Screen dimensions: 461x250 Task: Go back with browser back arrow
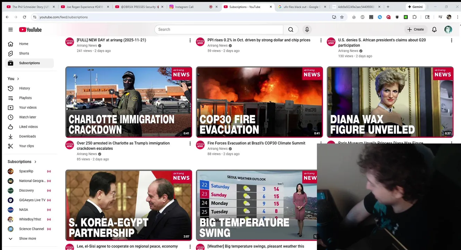click(x=7, y=17)
